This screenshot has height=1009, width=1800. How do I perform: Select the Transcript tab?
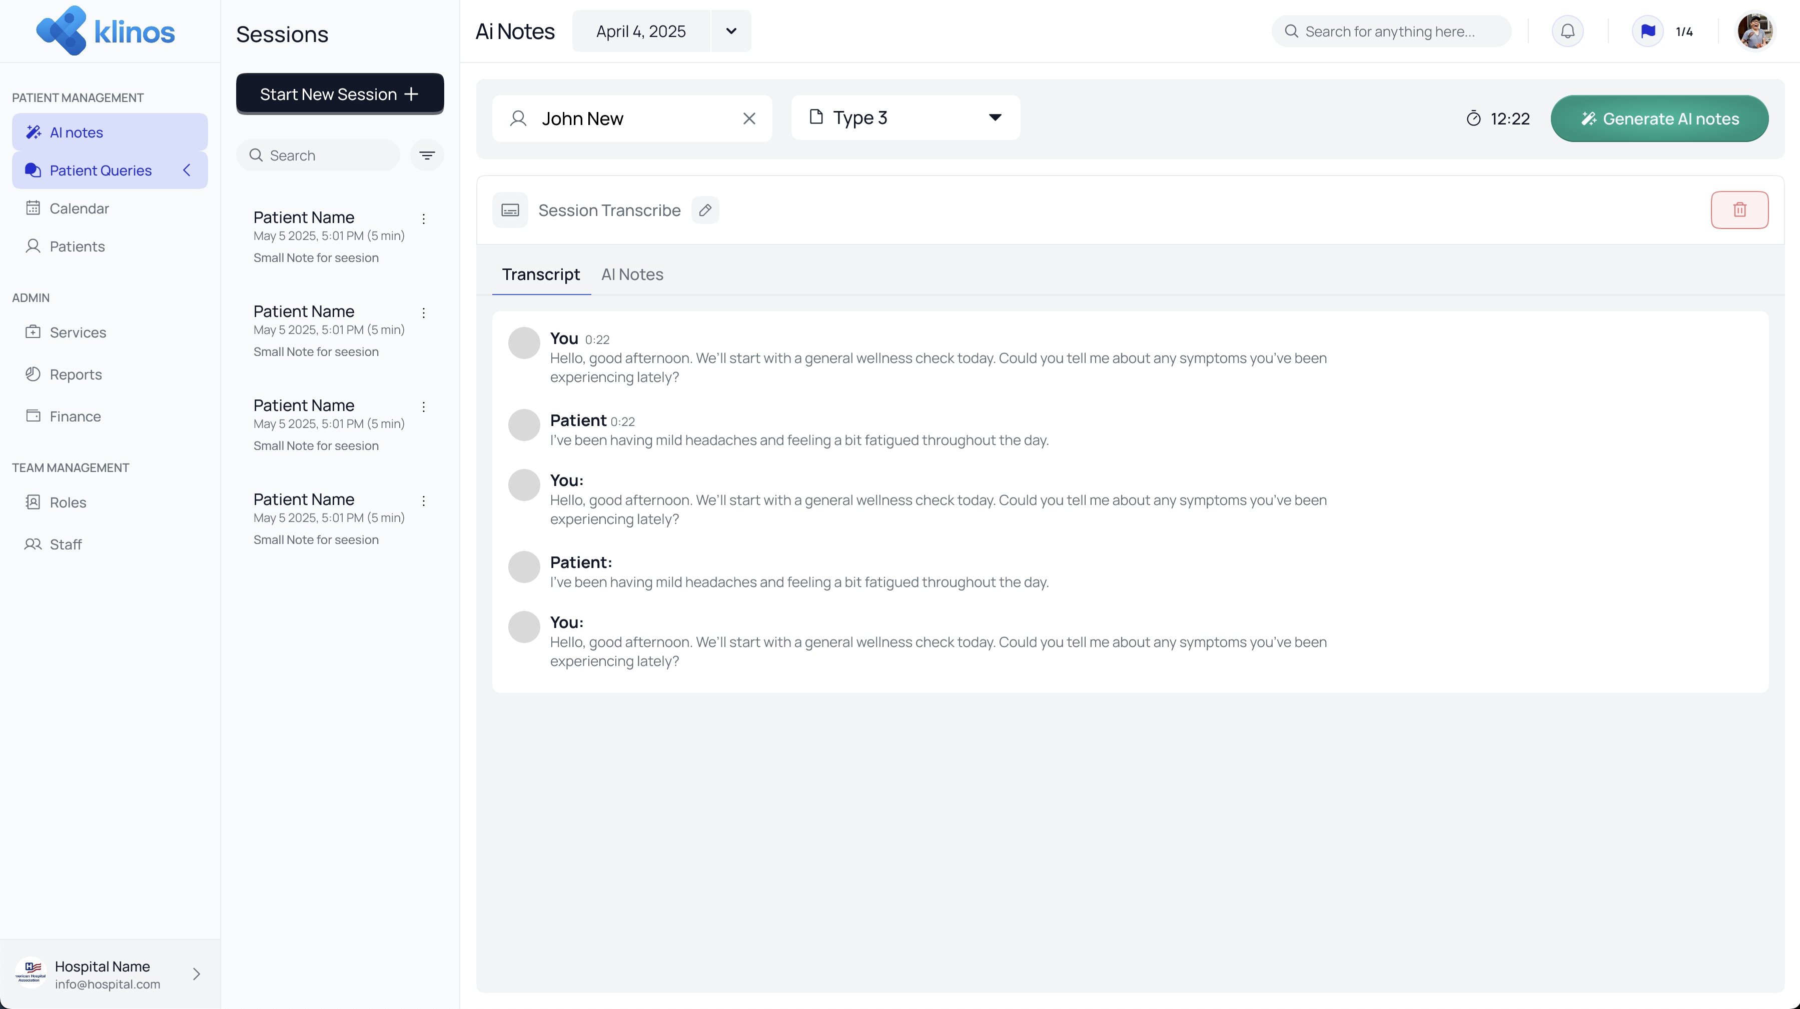click(x=541, y=273)
